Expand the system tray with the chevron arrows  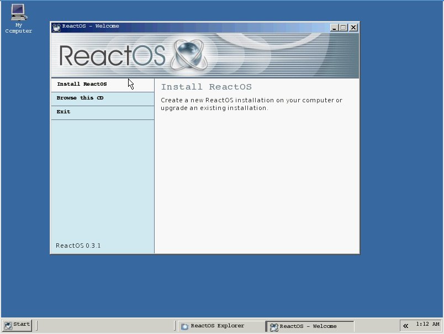[x=405, y=326]
